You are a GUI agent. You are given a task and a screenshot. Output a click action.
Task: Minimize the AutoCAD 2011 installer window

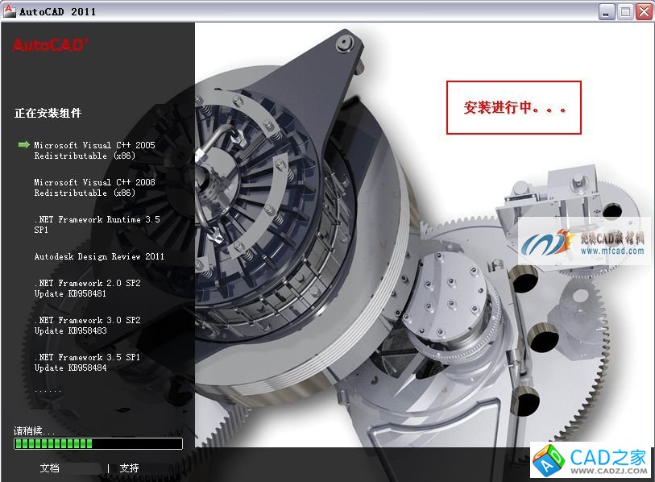tap(605, 11)
